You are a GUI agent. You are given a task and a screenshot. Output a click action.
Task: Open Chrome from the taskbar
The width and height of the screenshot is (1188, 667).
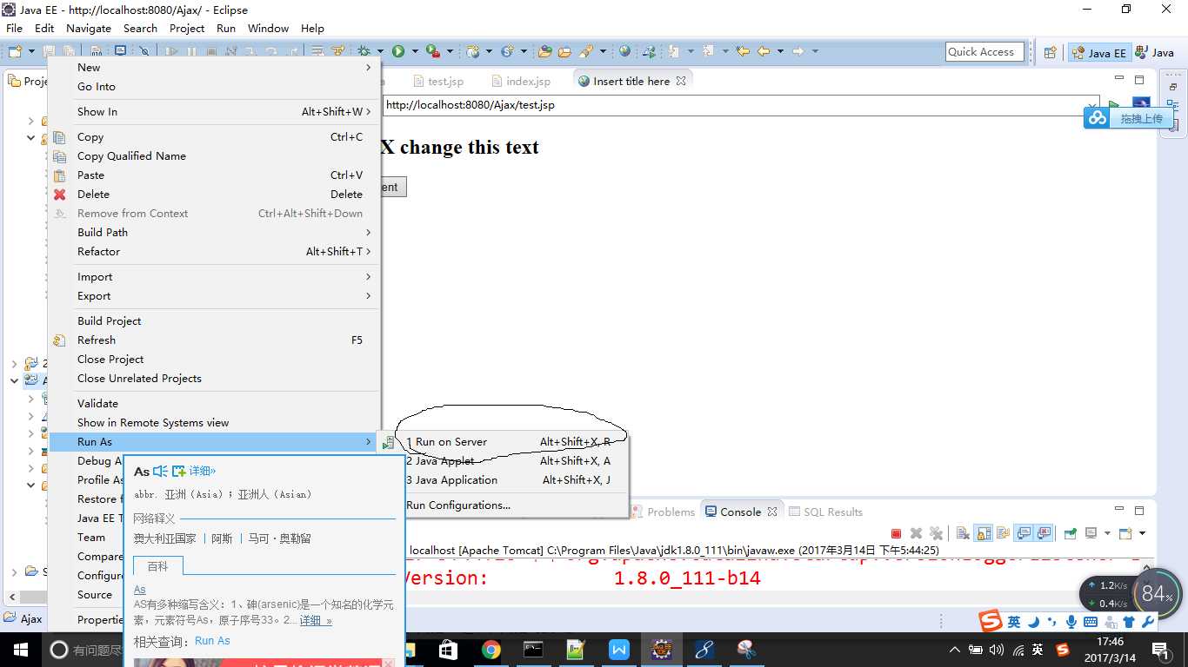[491, 650]
